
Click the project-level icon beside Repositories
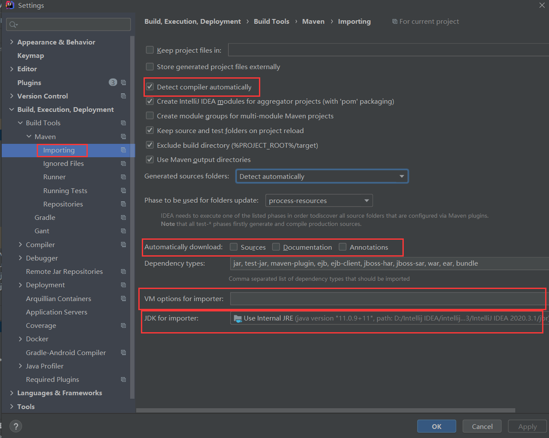[124, 204]
